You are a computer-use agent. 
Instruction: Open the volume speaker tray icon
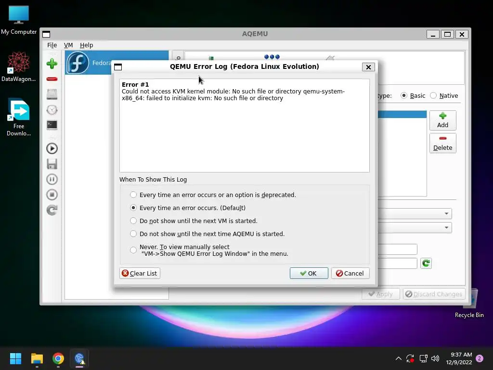pyautogui.click(x=435, y=358)
